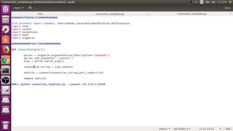Screen dimensions: 233x131
Task: Open the Trash in the dock
Action: pos(5,126)
